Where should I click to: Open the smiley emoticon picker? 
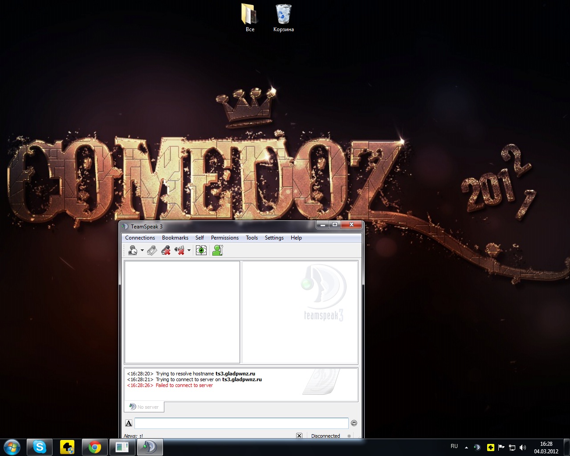coord(354,423)
